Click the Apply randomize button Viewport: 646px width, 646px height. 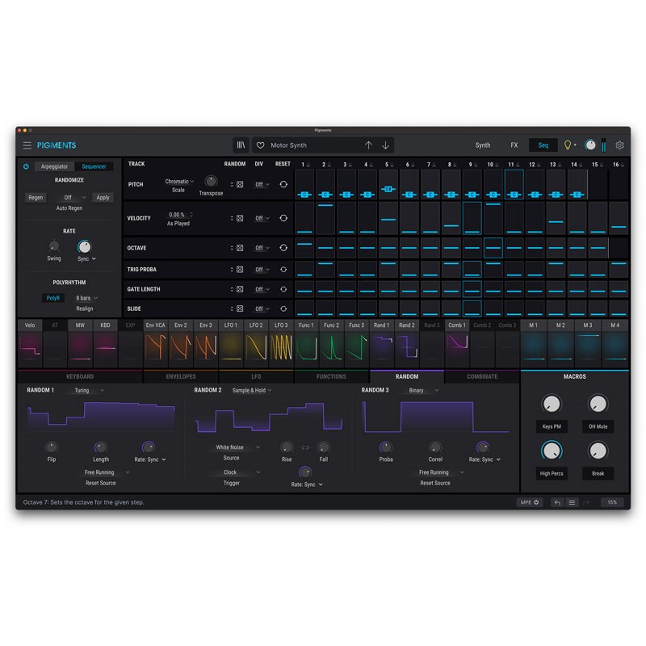coord(103,197)
